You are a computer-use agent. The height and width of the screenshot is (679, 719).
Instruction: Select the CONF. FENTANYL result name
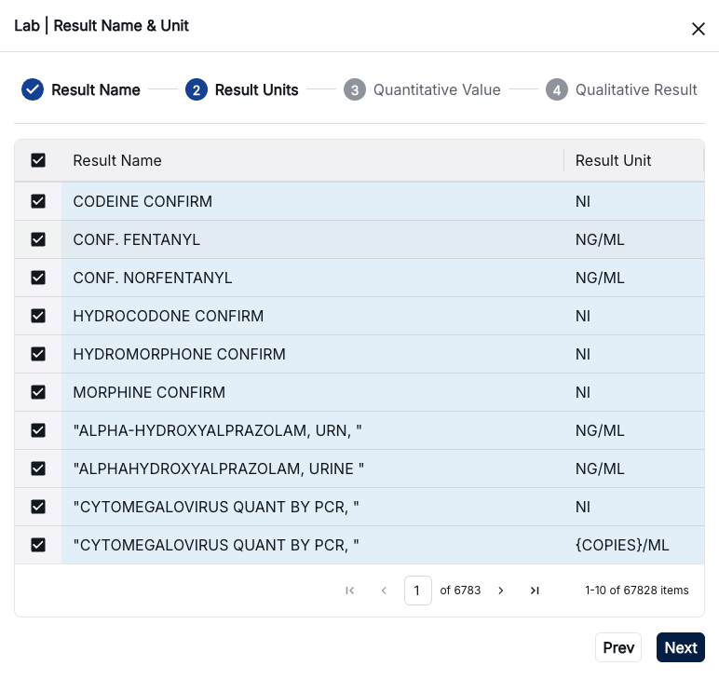point(137,239)
